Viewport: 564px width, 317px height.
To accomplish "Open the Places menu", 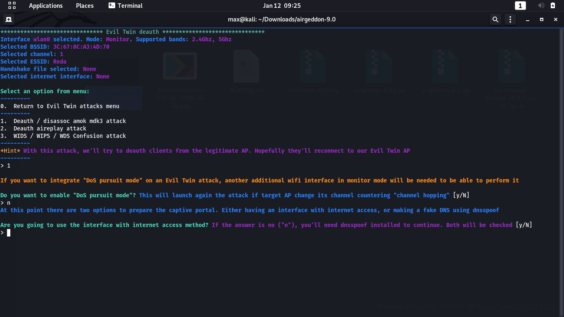I will (x=84, y=5).
